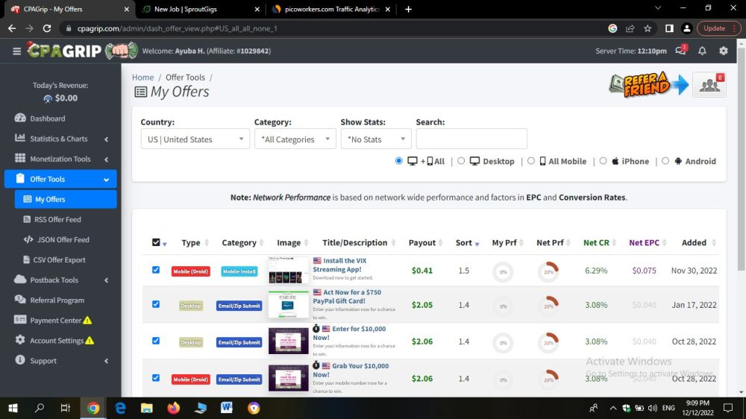Select the iPhone radio button
Viewport: 746px width, 419px height.
click(x=604, y=161)
